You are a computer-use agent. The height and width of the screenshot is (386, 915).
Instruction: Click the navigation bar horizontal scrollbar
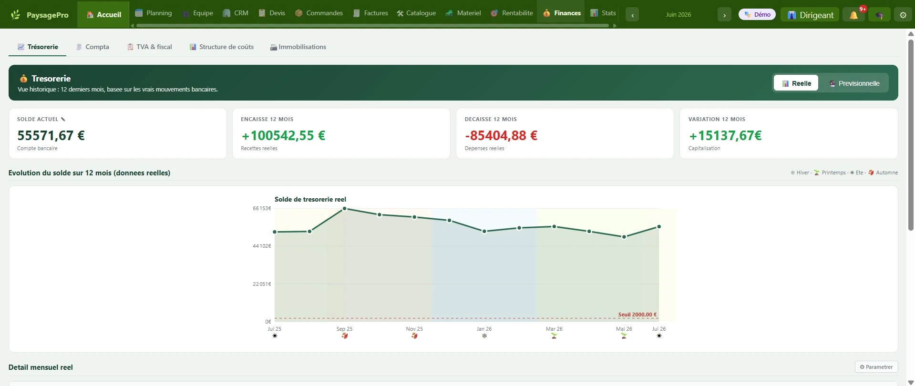(372, 26)
